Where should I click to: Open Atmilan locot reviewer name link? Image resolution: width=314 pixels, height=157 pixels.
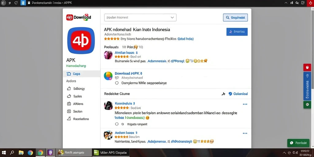pyautogui.click(x=126, y=53)
